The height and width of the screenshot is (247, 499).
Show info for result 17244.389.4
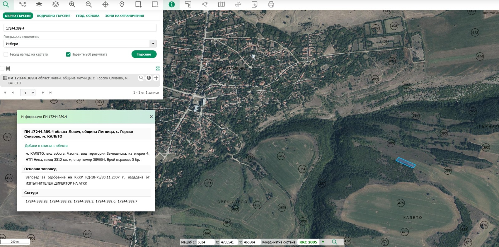tap(149, 78)
